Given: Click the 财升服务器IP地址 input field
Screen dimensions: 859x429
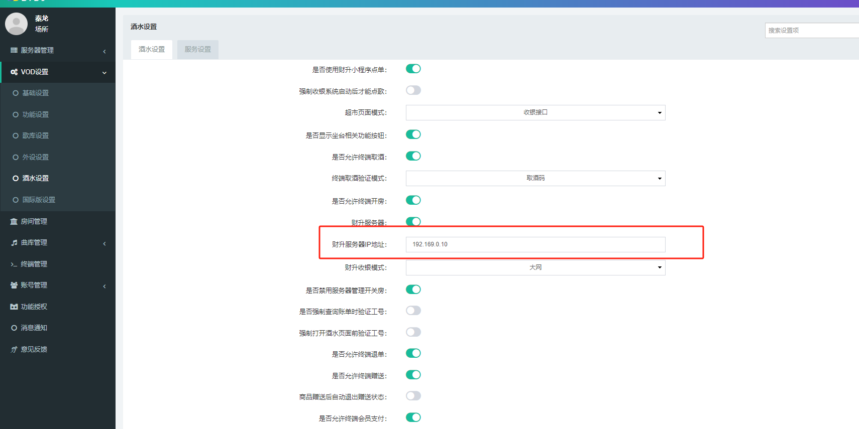Looking at the screenshot, I should coord(535,244).
